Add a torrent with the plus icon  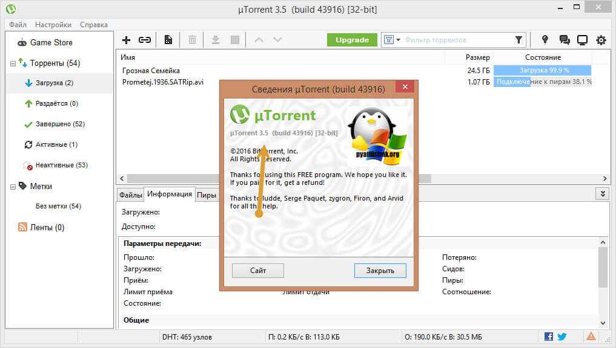[x=126, y=40]
